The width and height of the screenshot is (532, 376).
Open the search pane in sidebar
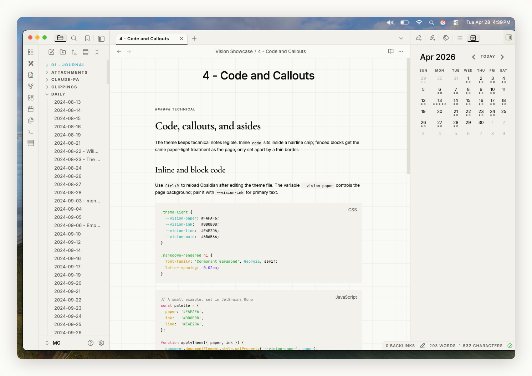click(x=74, y=38)
